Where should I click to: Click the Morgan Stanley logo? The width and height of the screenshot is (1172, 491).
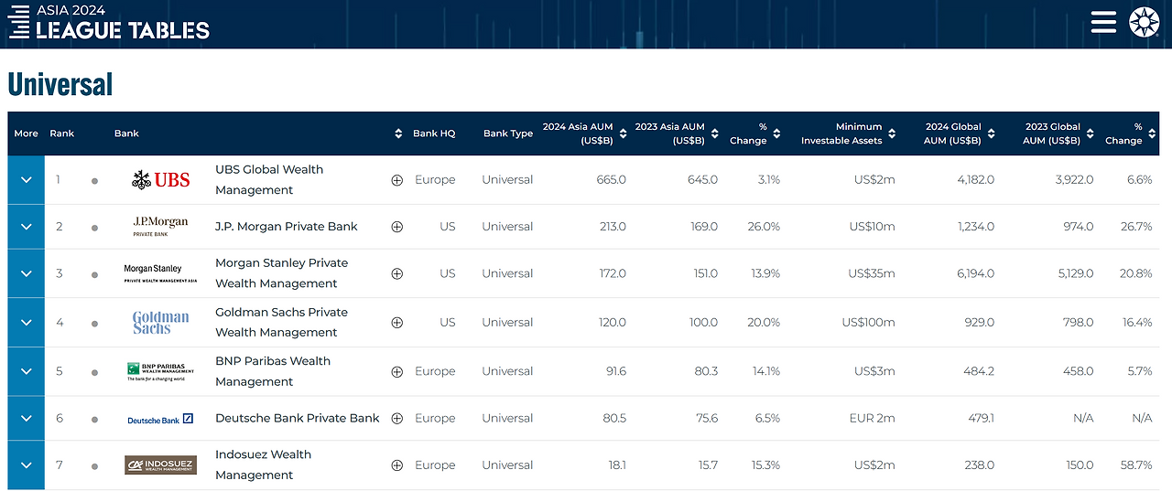point(160,273)
